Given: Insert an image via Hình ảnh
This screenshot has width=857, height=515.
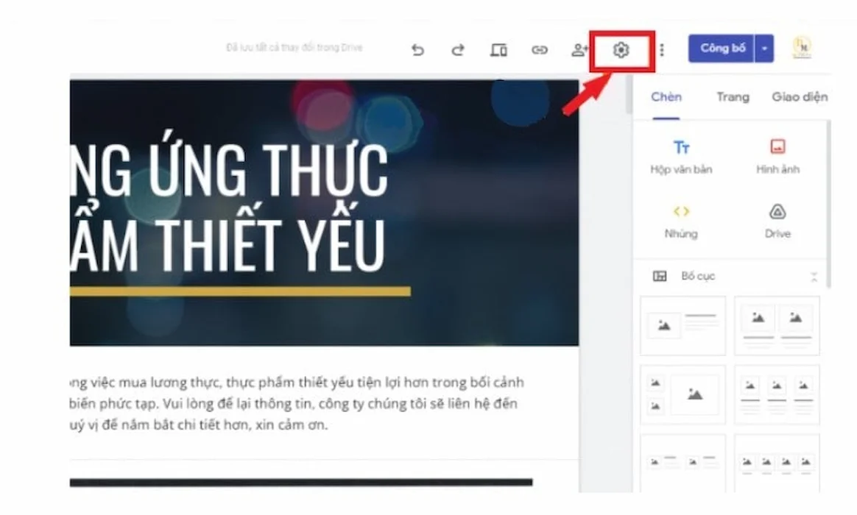Looking at the screenshot, I should click(x=777, y=157).
